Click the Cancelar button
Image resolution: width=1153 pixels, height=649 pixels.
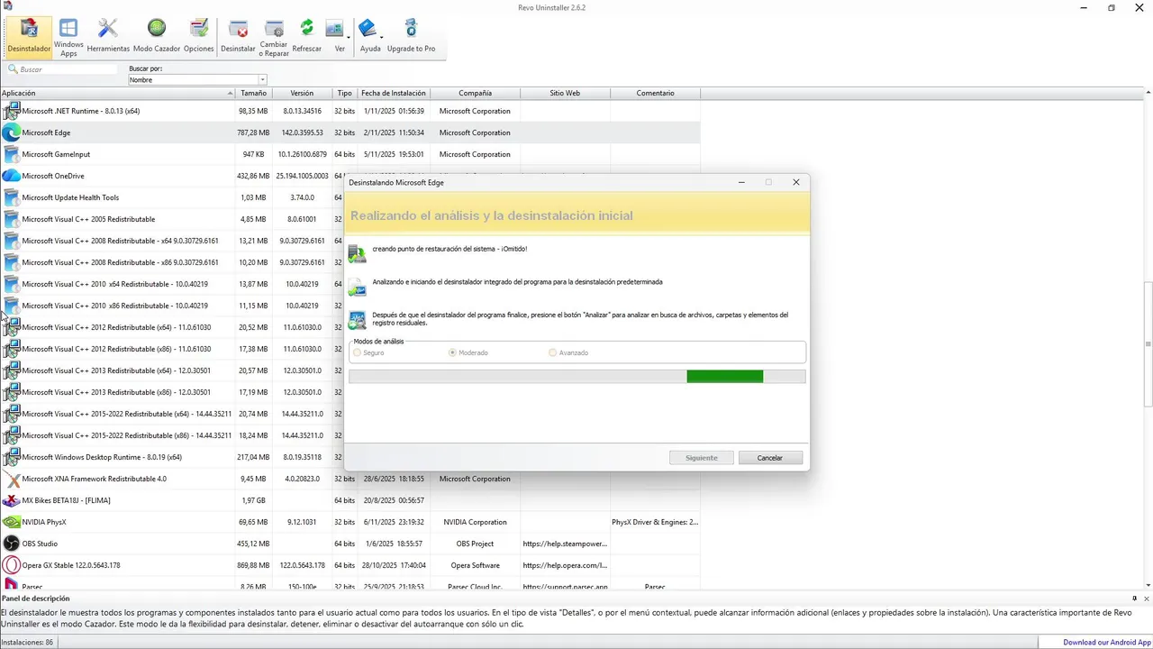[770, 458]
